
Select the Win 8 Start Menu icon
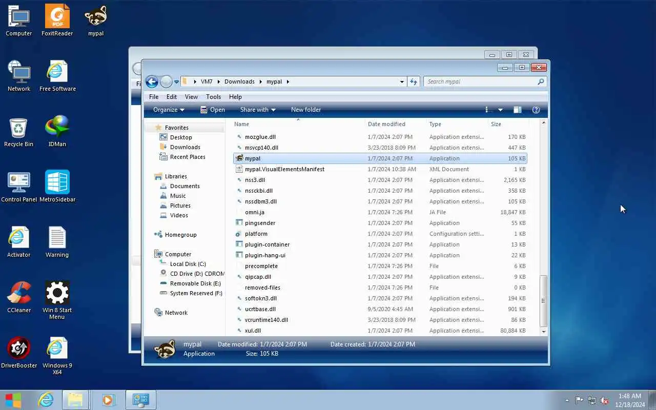[x=57, y=300]
